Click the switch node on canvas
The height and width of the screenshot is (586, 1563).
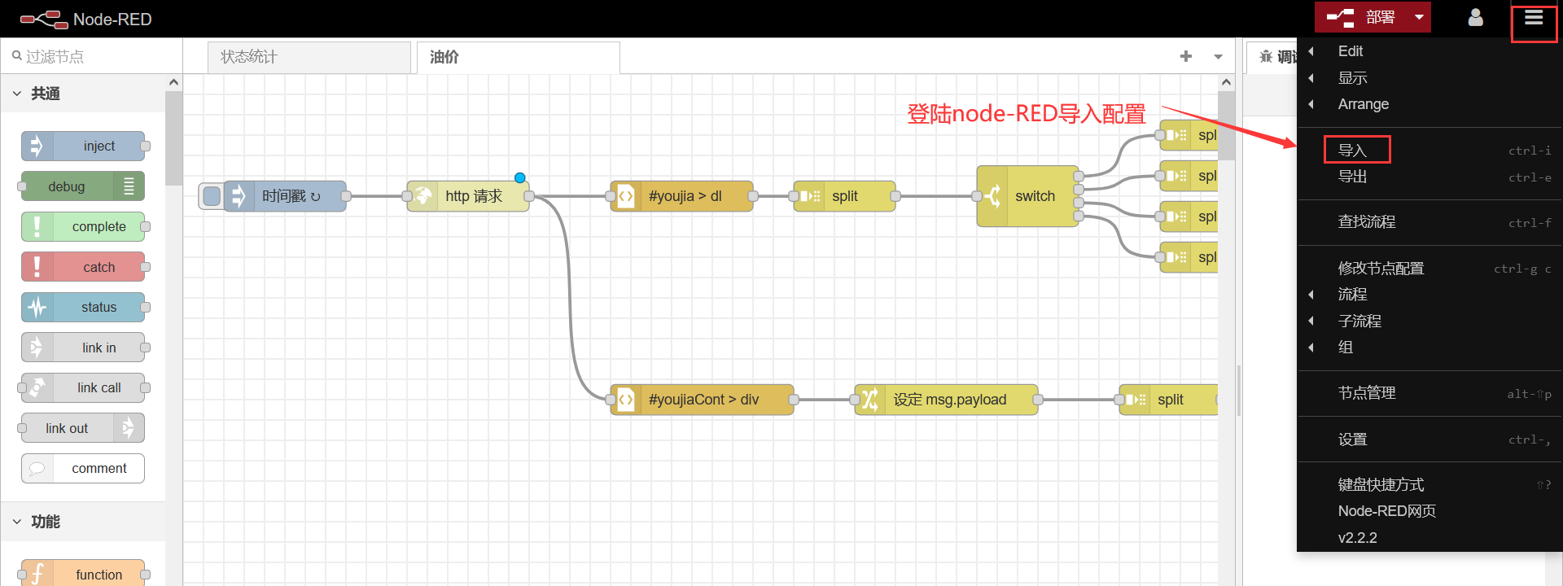[1027, 196]
